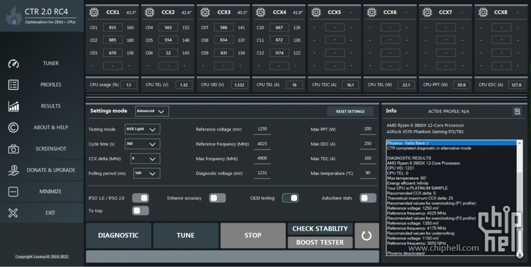
Task: Click the Results bar chart icon
Action: coord(13,106)
